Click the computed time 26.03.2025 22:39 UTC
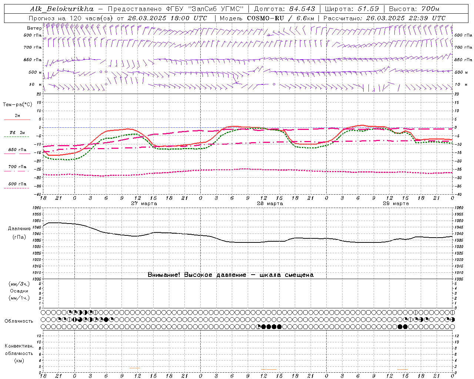474x379 pixels. coord(405,18)
